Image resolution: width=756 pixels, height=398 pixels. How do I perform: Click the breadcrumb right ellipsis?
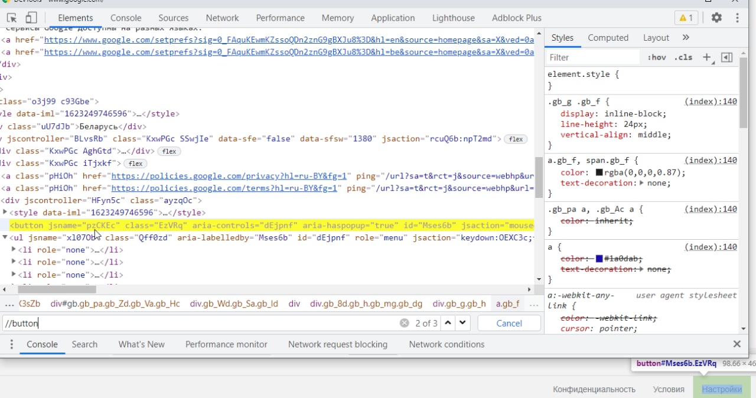coord(534,304)
